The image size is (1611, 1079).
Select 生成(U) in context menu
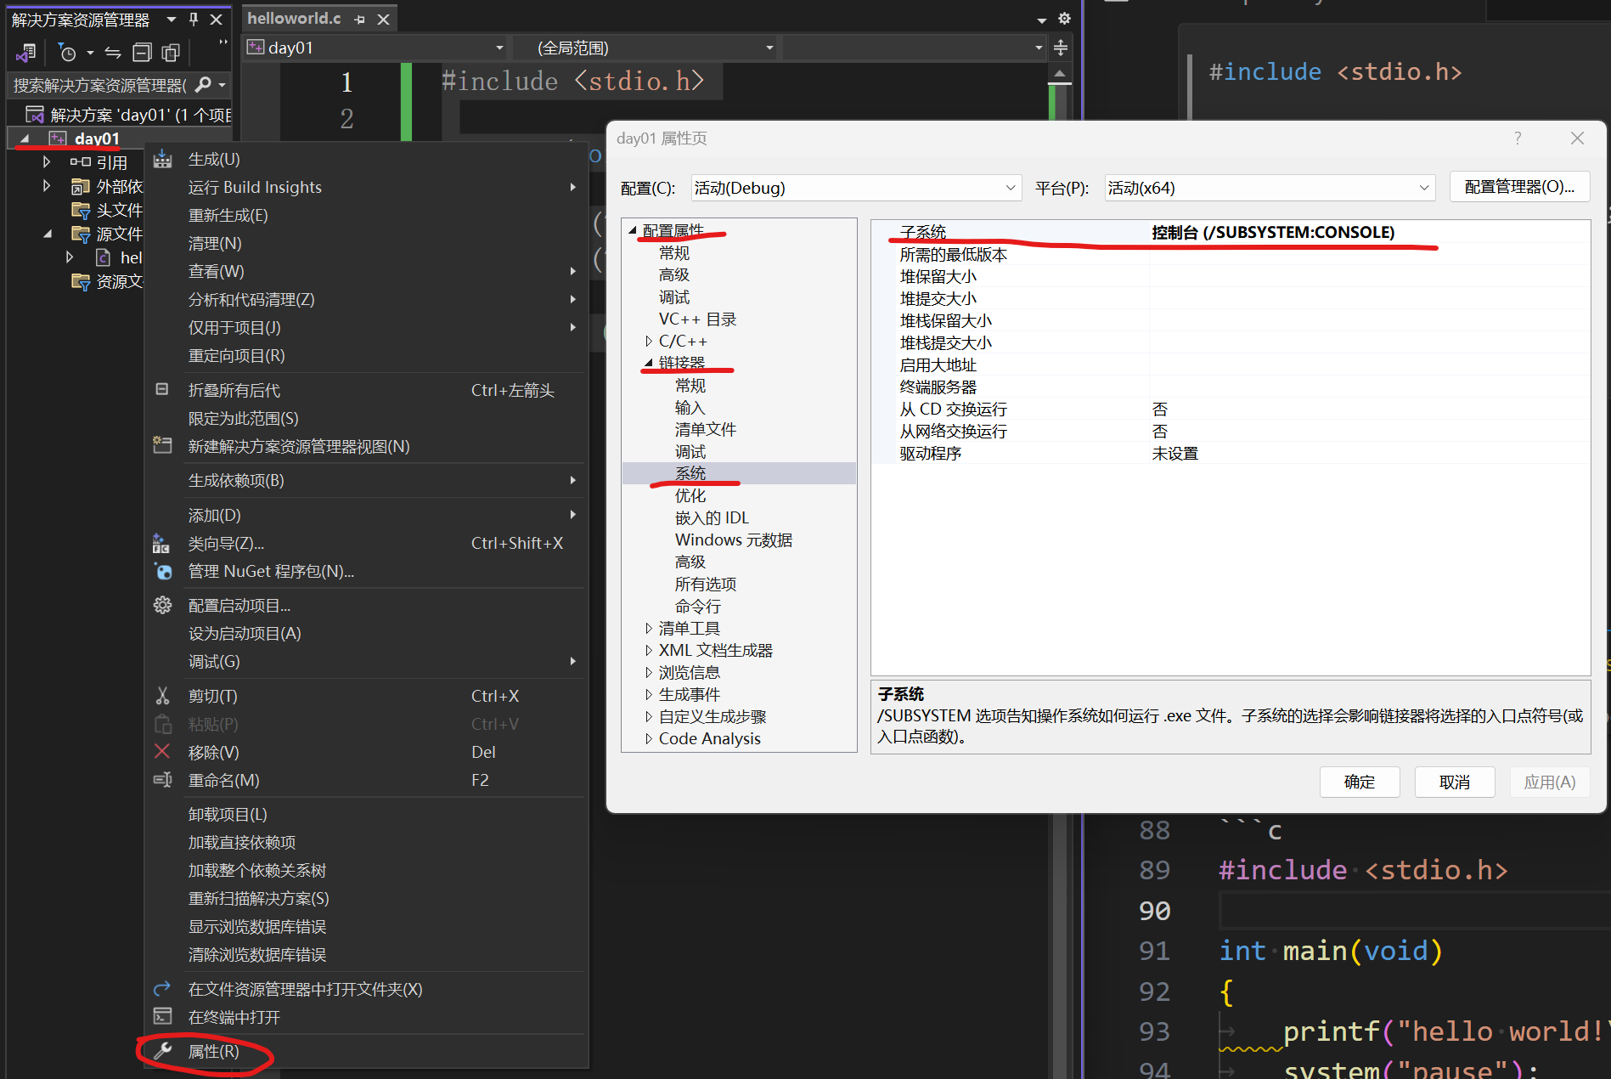tap(367, 159)
